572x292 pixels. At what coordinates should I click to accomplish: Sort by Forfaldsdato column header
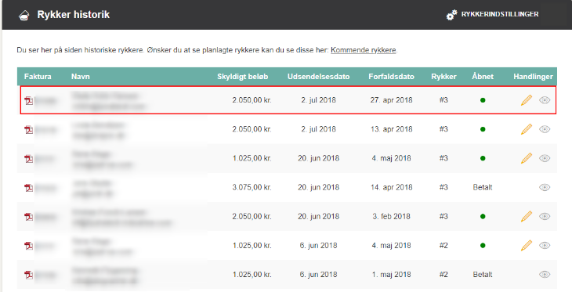(x=392, y=77)
